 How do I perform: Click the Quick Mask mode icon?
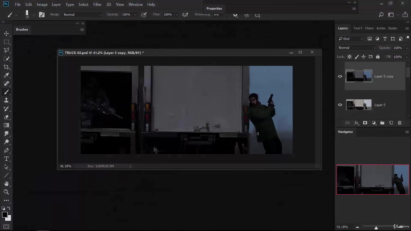[6, 227]
